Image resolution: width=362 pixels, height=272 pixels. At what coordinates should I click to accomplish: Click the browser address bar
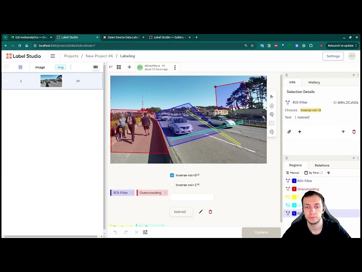[x=139, y=45]
